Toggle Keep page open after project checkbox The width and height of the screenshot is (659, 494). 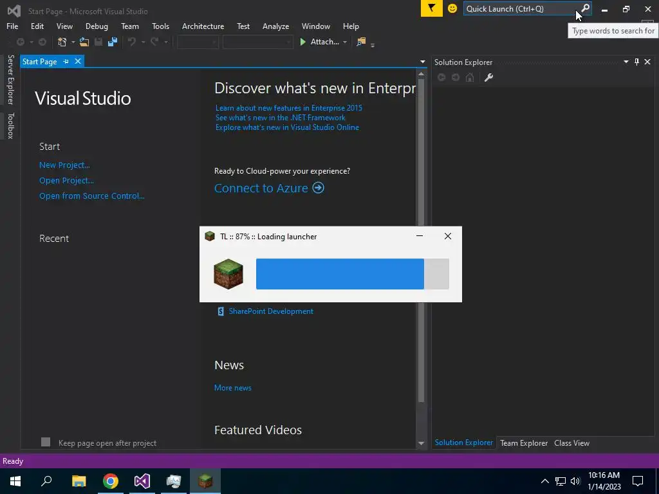[x=46, y=442]
